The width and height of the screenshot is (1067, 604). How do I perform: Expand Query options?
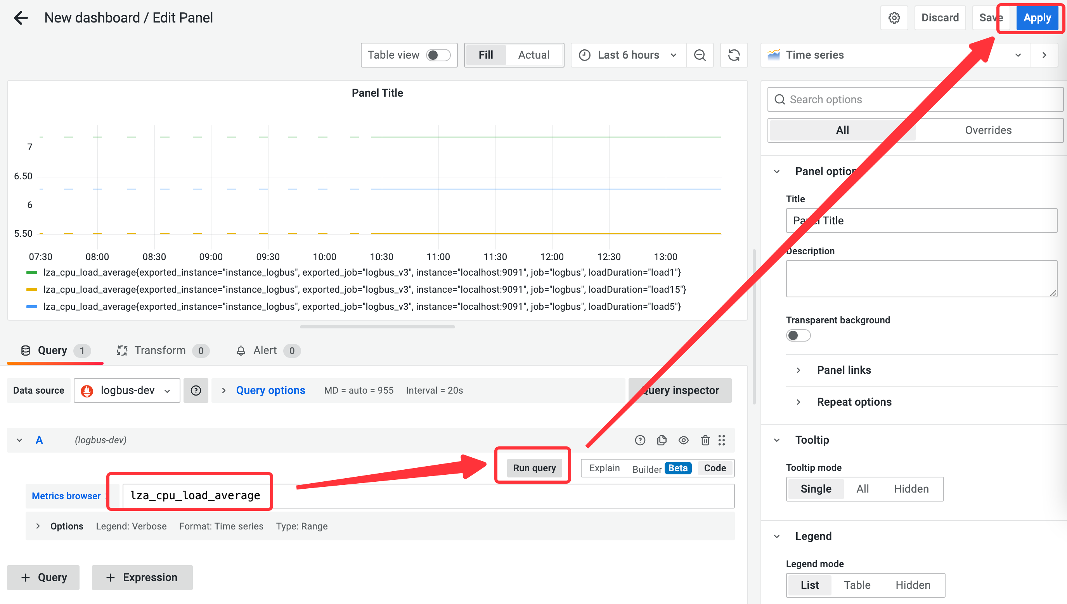pos(270,391)
